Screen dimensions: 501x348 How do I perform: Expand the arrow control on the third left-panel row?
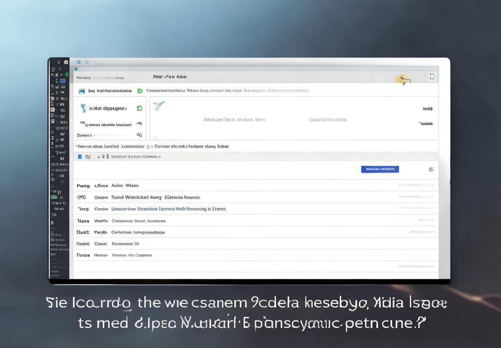[139, 124]
